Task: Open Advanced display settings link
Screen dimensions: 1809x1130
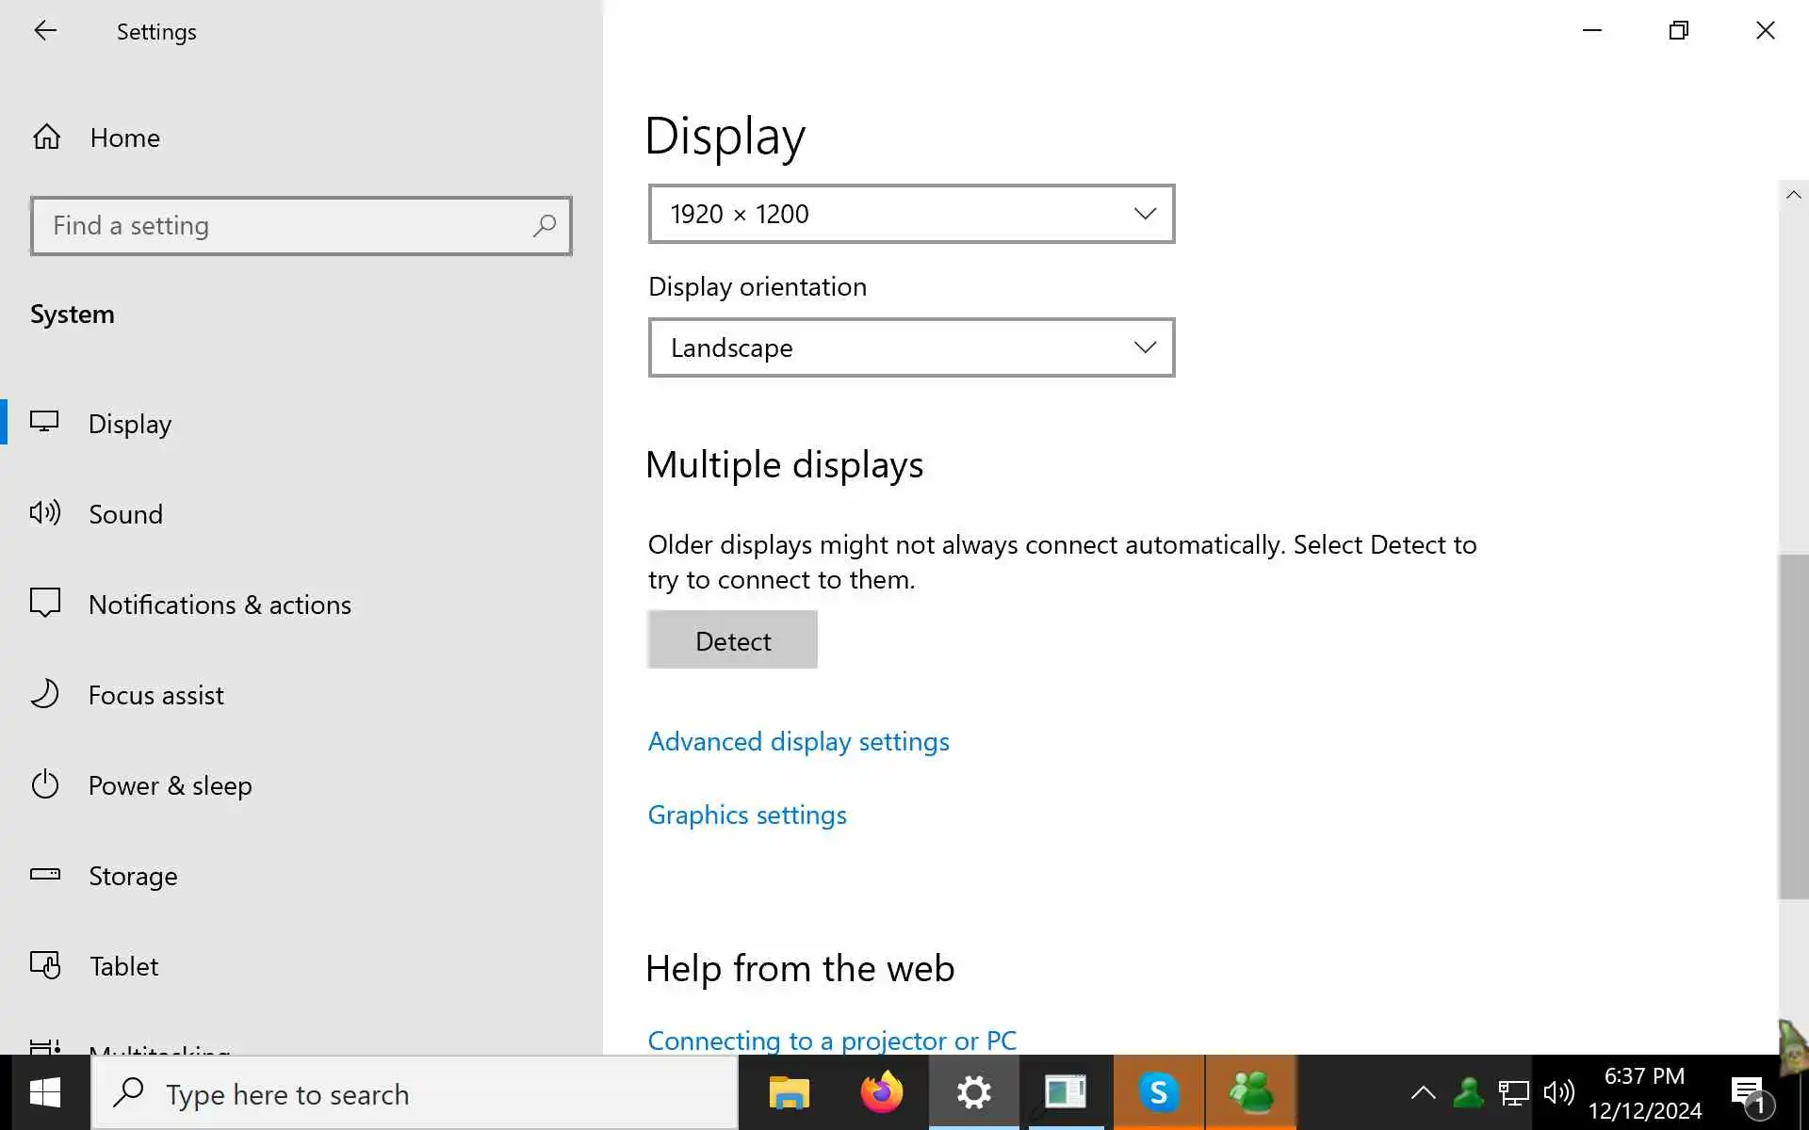Action: point(798,742)
